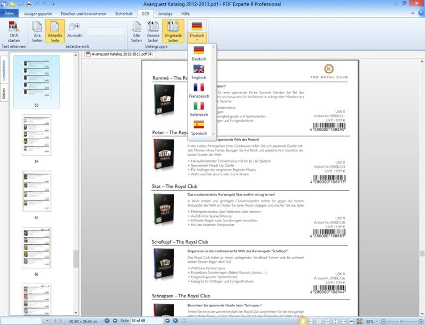Switch to the Anzeige tab
The height and width of the screenshot is (325, 425).
[x=165, y=14]
